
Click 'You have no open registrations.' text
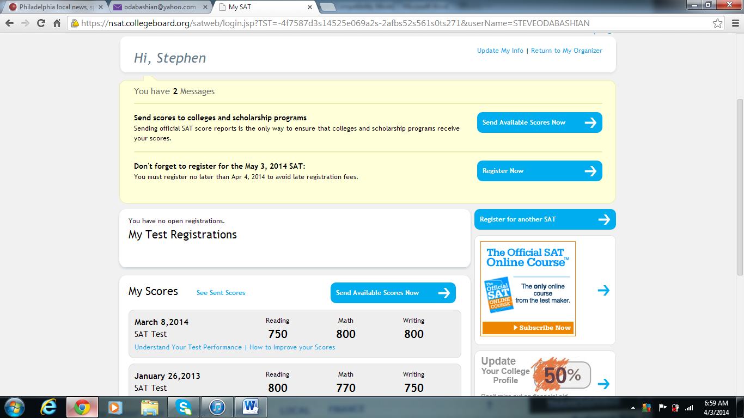coord(176,221)
